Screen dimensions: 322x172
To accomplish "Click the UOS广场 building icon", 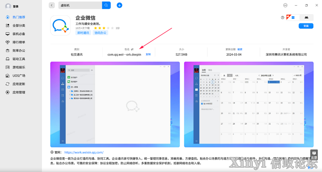I will (7, 76).
